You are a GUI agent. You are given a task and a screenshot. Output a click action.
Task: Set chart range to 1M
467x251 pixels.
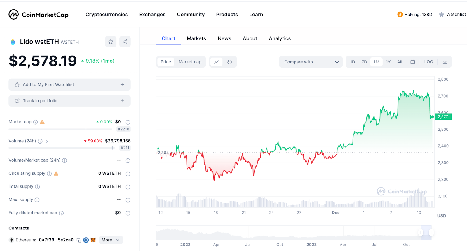(377, 62)
